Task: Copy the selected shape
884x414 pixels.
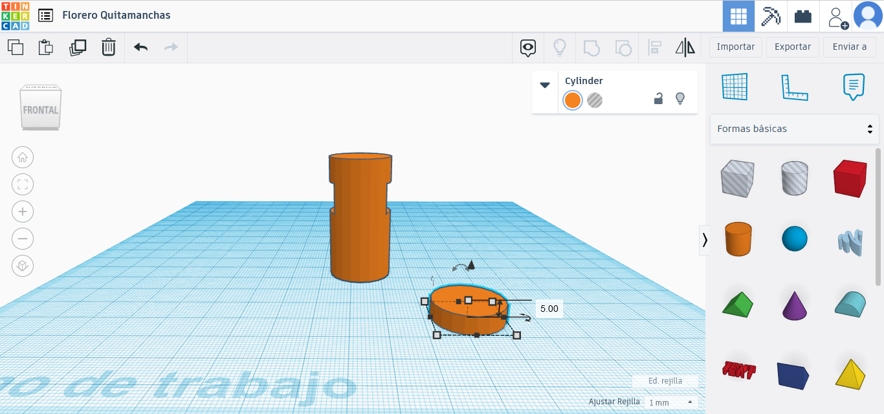Action: click(x=16, y=47)
